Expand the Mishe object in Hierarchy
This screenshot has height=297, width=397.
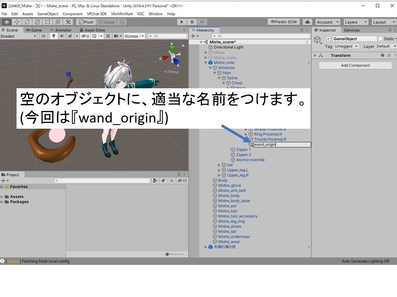point(206,52)
